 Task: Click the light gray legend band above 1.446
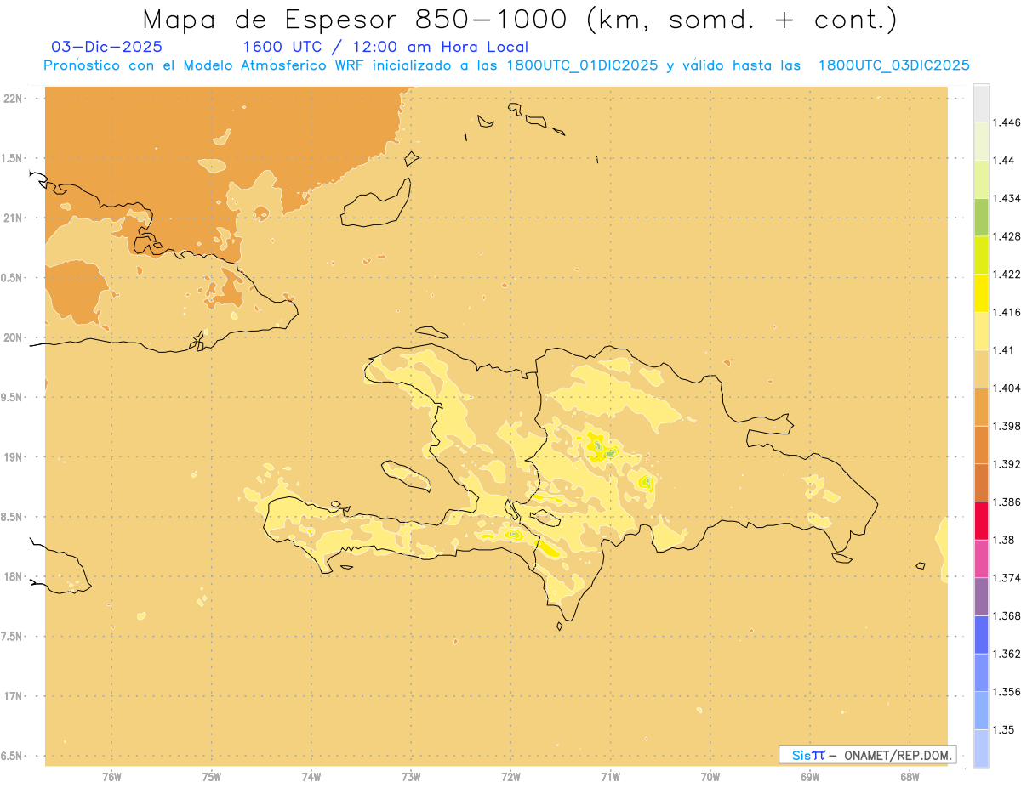coord(981,103)
